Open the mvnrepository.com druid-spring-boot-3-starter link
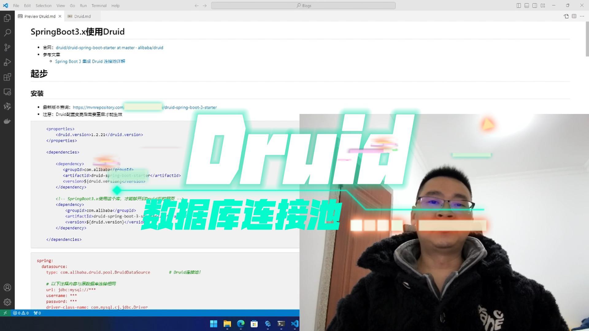Viewport: 589px width, 331px height. [145, 107]
